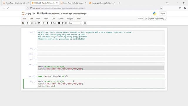This screenshot has width=188, height=106.
Task: Open the Widgets menu
Action: [x=70, y=19]
